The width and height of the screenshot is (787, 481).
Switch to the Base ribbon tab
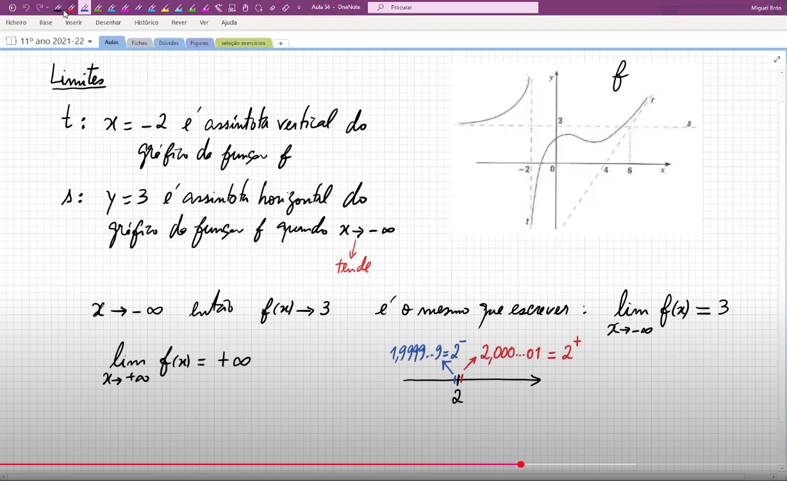[46, 22]
